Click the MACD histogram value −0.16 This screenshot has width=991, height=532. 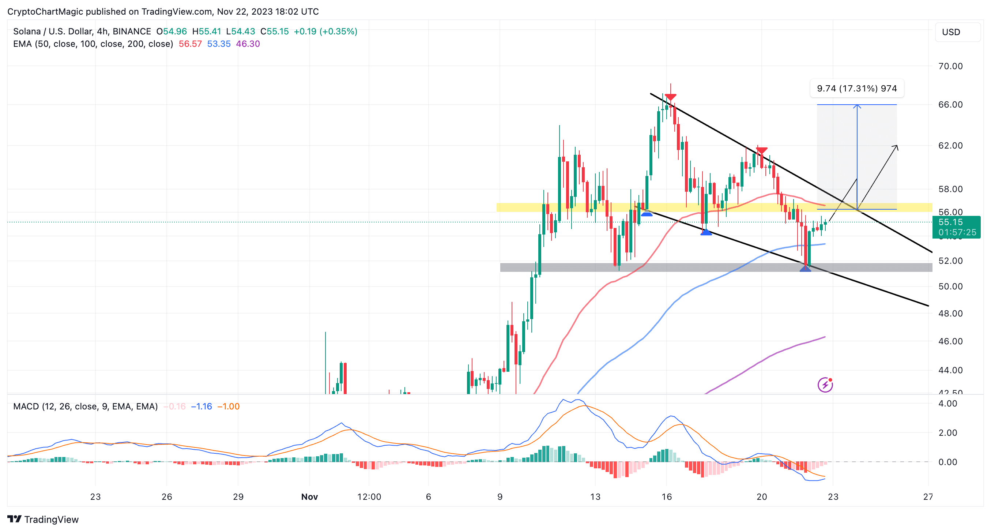(175, 407)
